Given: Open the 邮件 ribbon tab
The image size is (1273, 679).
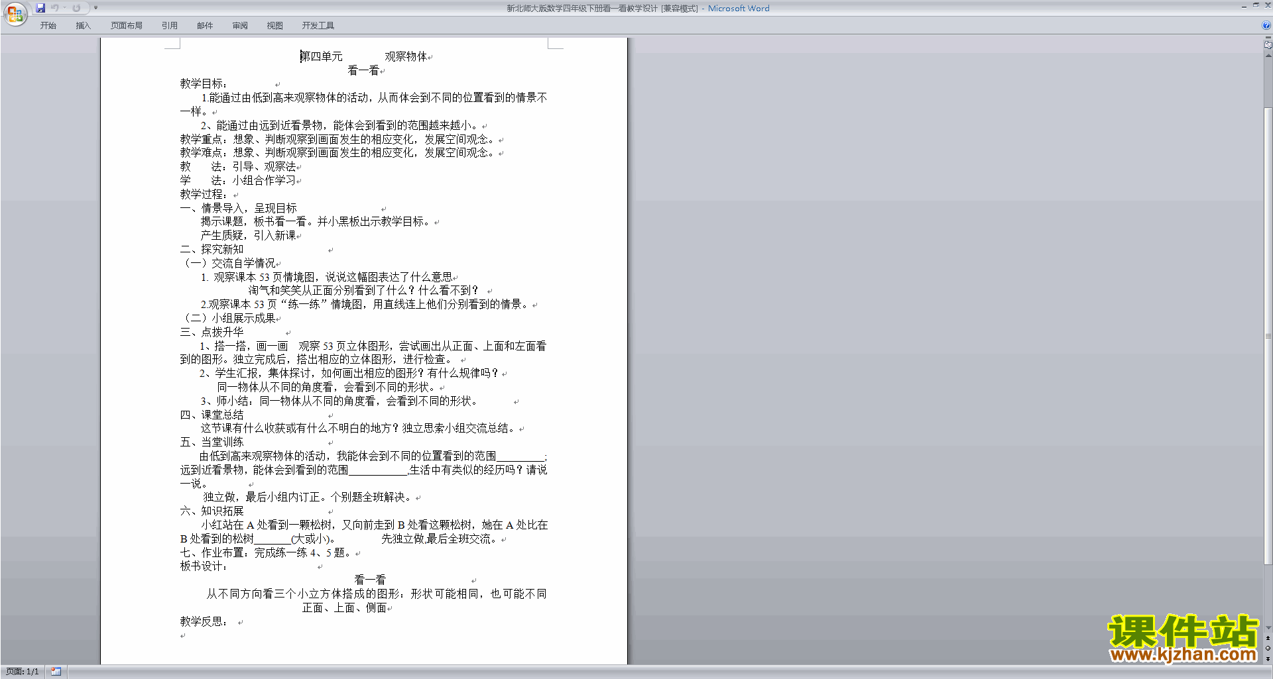Looking at the screenshot, I should click(x=205, y=26).
